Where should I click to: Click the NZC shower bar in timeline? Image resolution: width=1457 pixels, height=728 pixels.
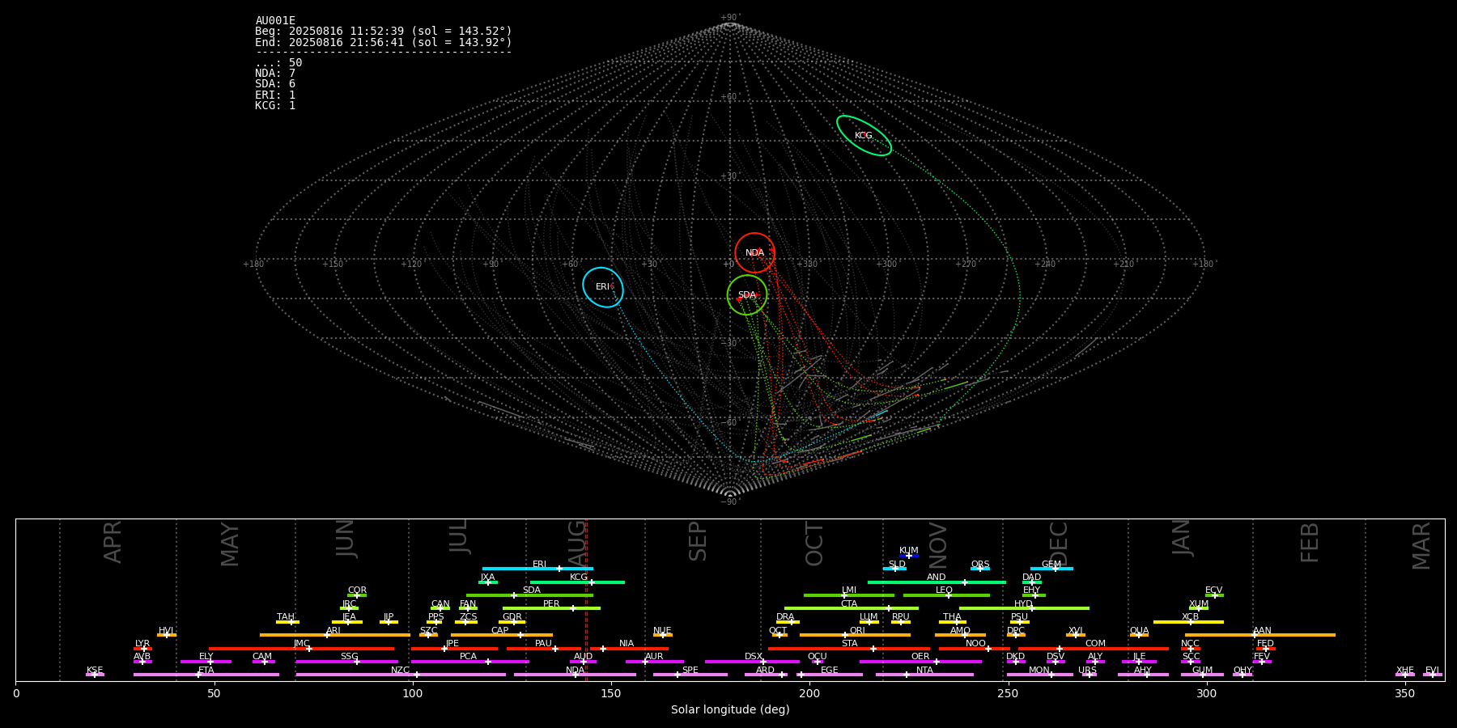pyautogui.click(x=401, y=675)
